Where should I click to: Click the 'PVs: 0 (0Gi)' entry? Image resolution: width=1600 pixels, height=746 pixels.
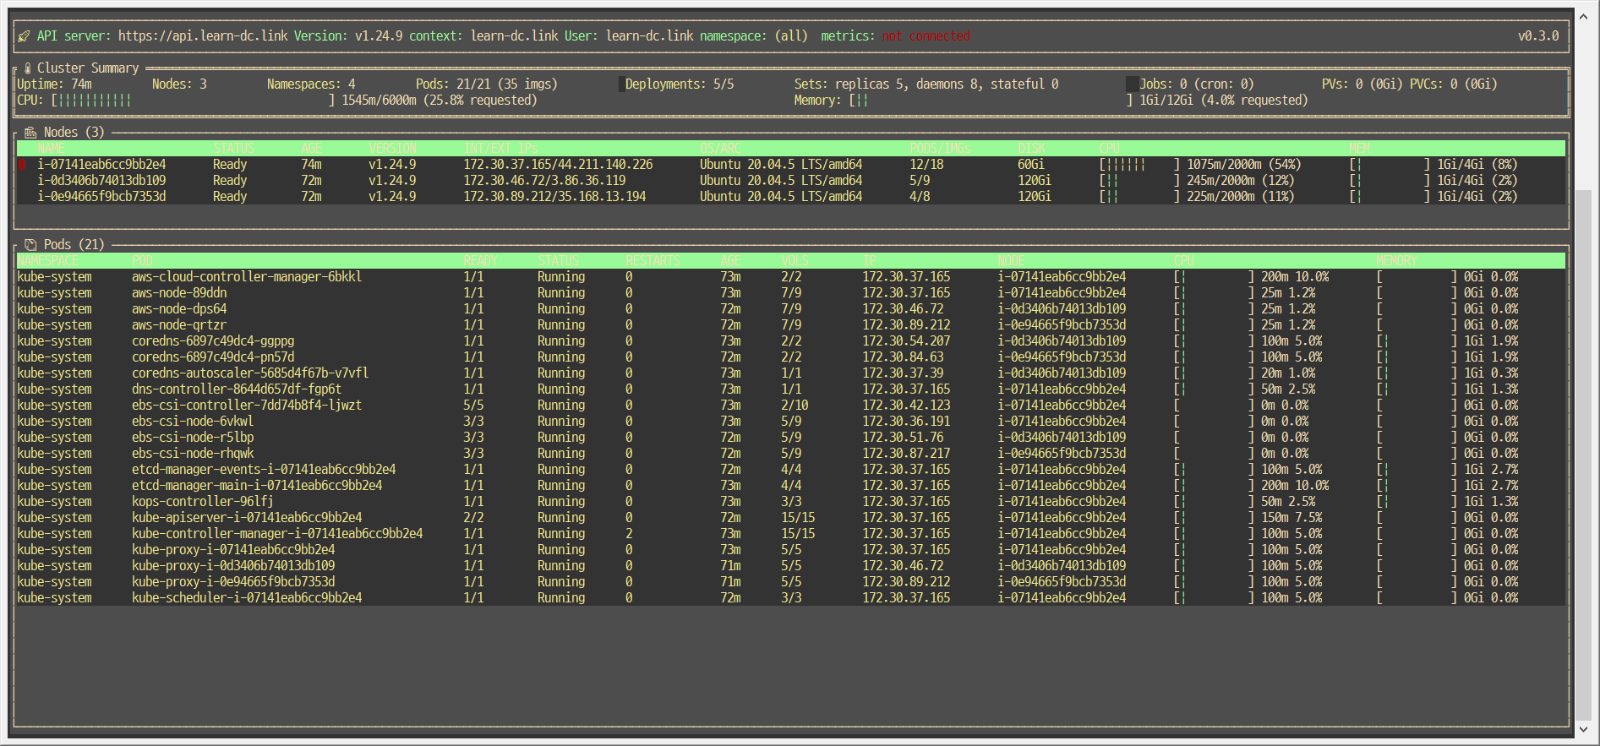pos(1362,84)
